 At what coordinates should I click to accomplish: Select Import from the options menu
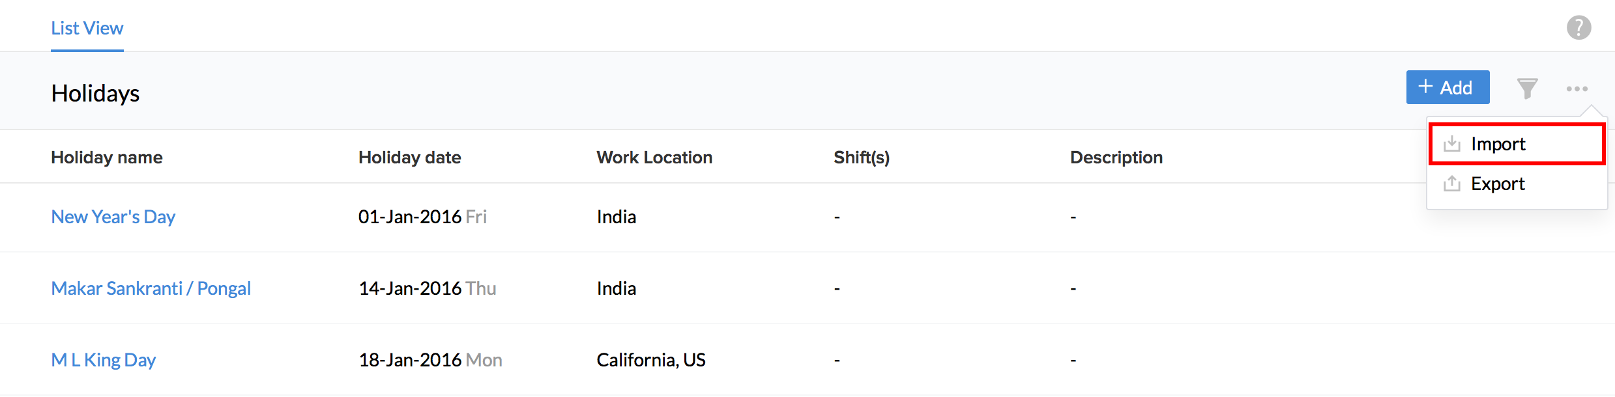coord(1498,144)
